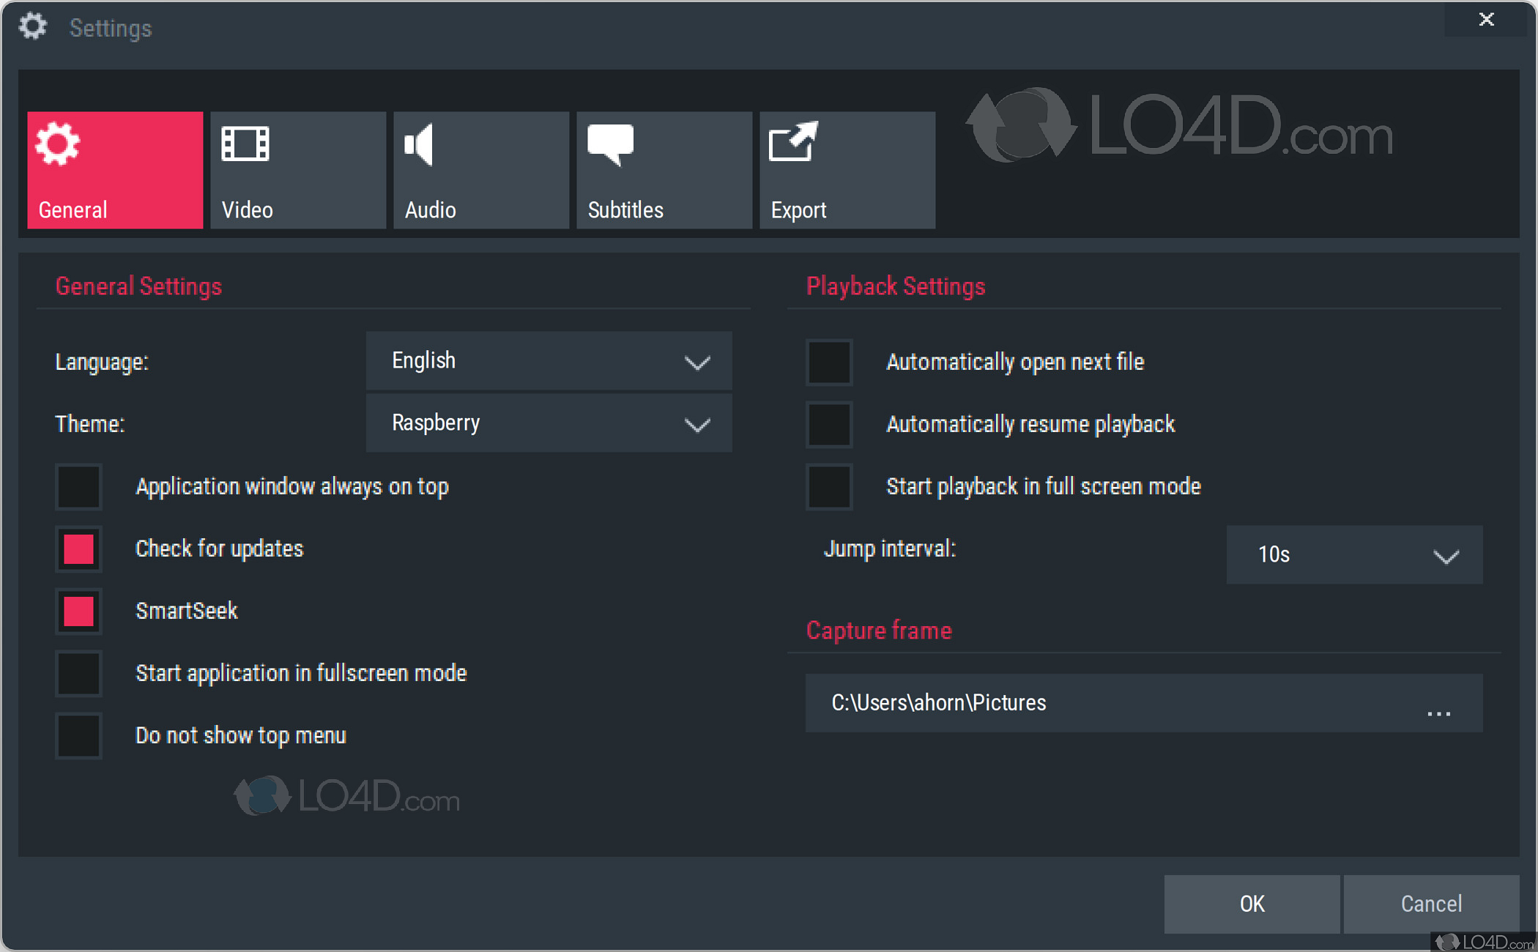
Task: Switch to the Subtitles tab label
Action: (x=625, y=210)
